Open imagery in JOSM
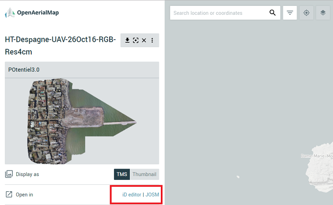The height and width of the screenshot is (205, 333). [x=152, y=195]
